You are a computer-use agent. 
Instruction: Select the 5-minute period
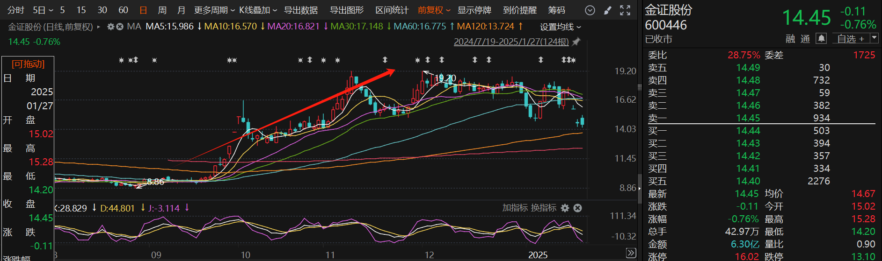(x=62, y=10)
